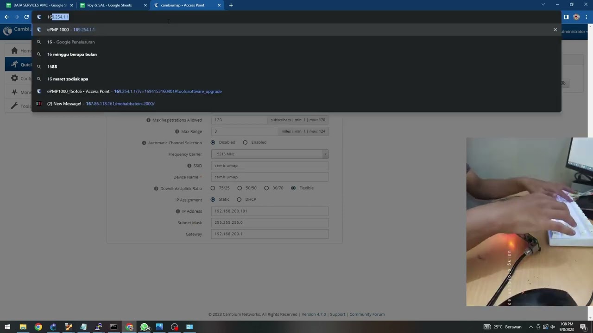Screen dimensions: 593x333
Task: Open Chrome tab search chevron
Action: point(543,5)
